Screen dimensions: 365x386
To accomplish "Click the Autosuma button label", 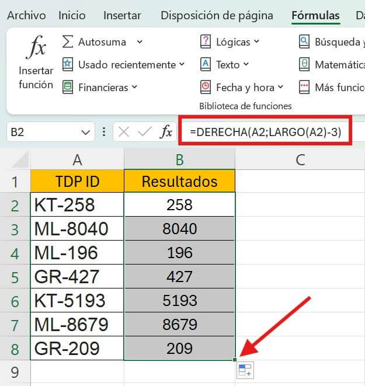I will 102,42.
